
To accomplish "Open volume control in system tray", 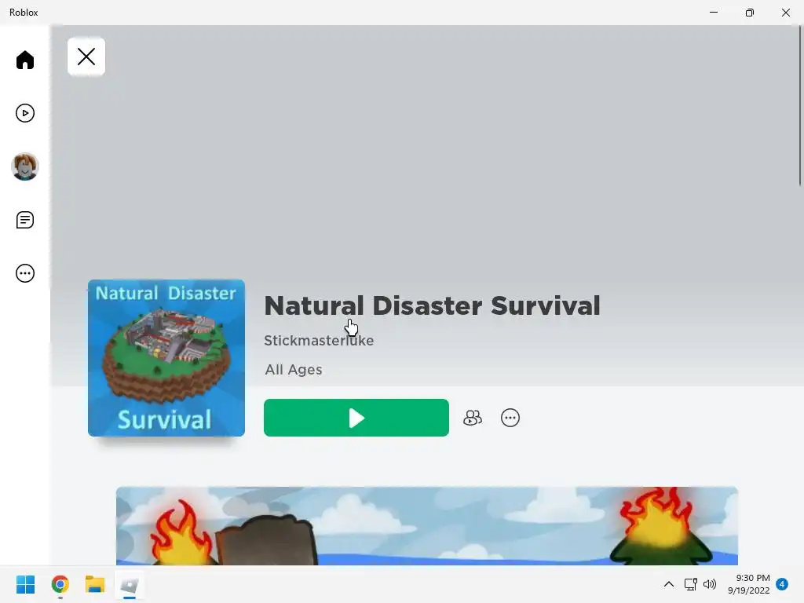I will 710,584.
